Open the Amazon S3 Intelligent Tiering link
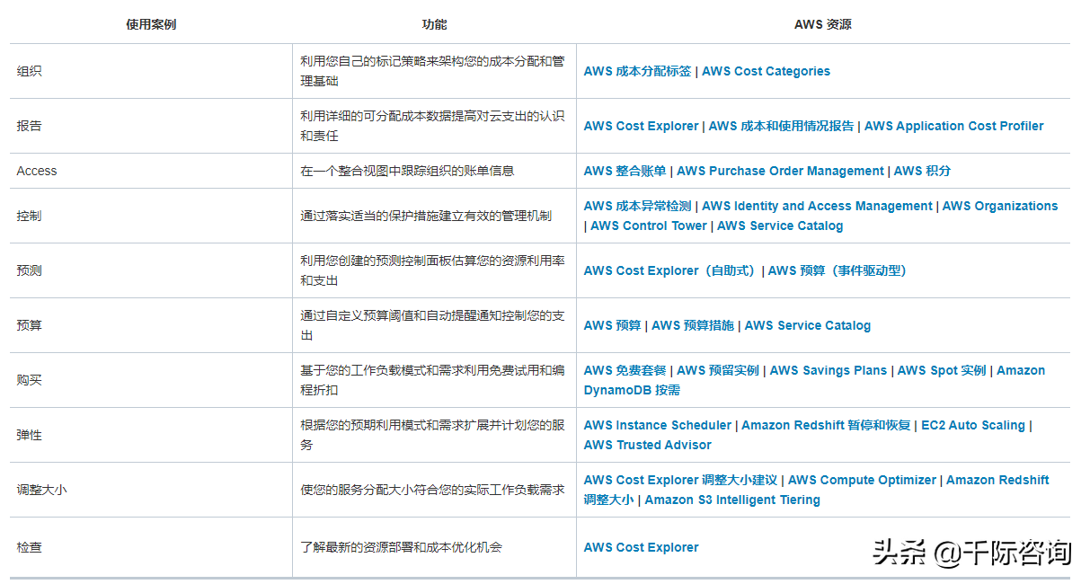 [x=731, y=500]
